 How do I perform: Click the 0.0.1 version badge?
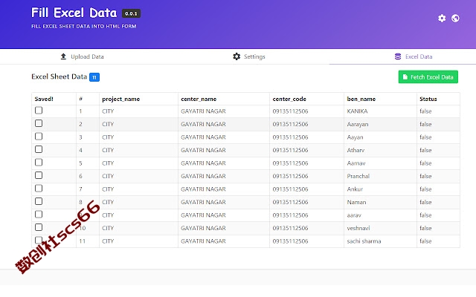coord(131,13)
